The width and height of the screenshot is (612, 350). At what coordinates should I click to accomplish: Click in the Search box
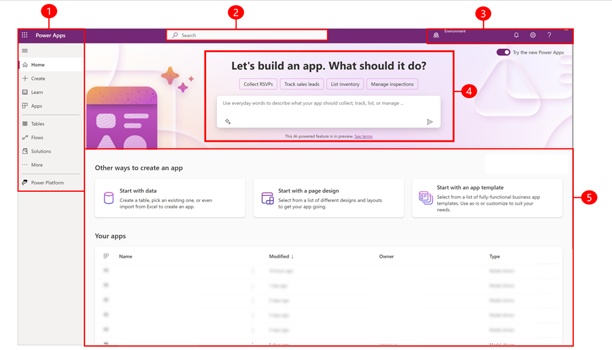[x=247, y=35]
